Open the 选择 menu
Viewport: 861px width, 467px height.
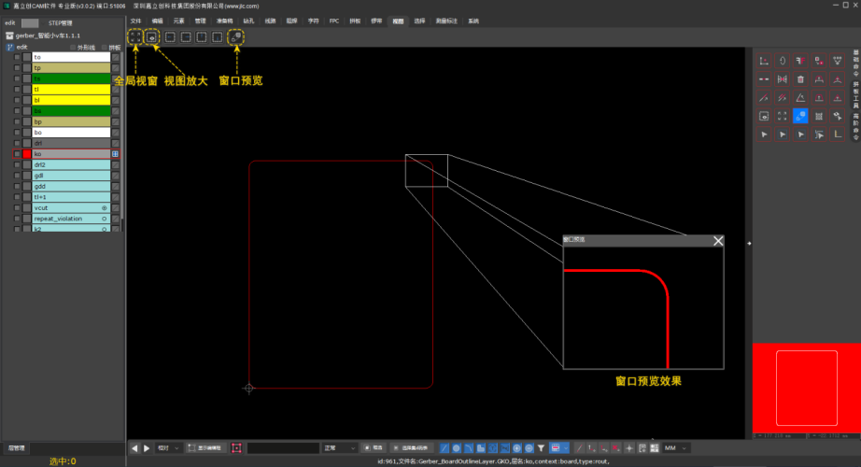419,21
